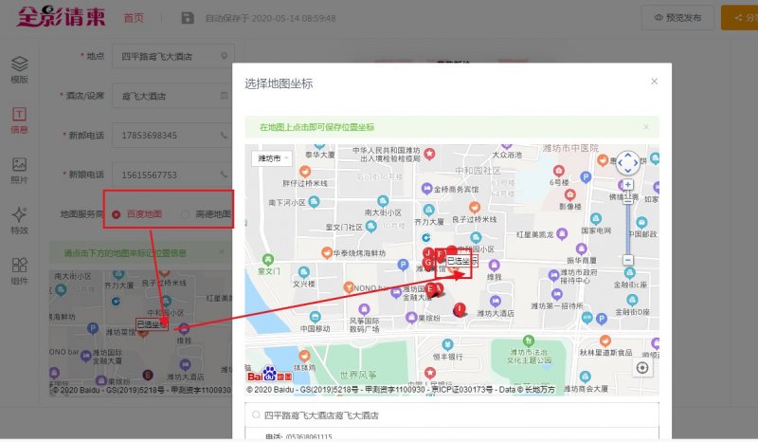Screen dimensions: 758x442
Task: Click phone icon in 新娘电话 field
Action: 224,175
